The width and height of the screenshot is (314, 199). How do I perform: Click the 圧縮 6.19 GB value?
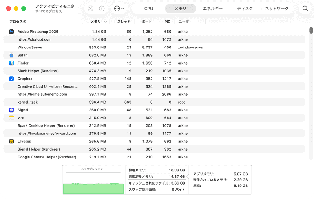pos(241,186)
